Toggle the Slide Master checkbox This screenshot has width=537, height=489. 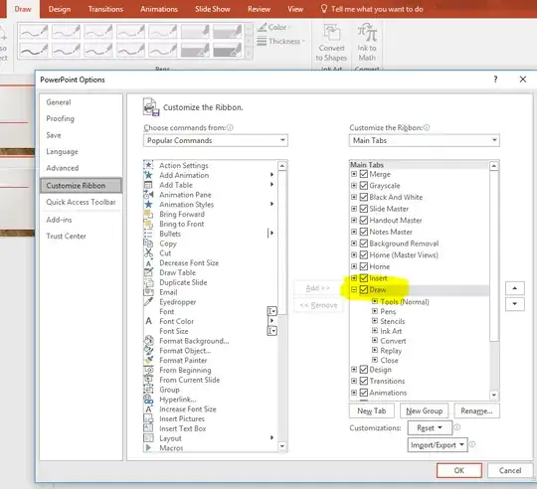coord(364,209)
